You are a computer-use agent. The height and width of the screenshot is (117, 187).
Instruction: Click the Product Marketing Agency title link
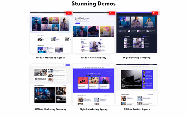[x=50, y=58]
